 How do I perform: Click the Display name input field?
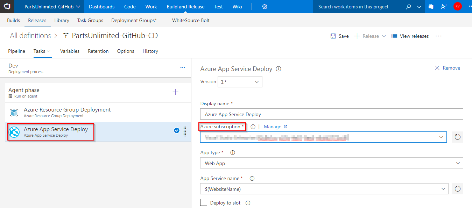point(332,114)
